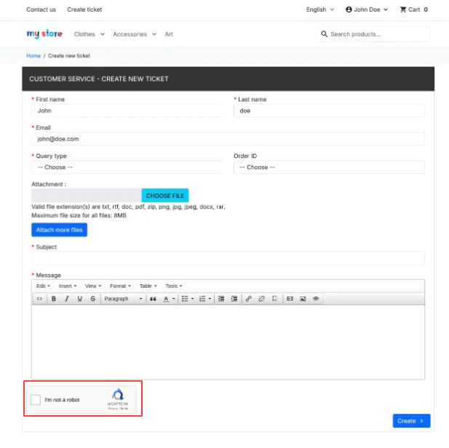Insert a blockquote in the message
Viewport: 449px width, 448px height.
[154, 299]
